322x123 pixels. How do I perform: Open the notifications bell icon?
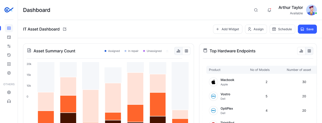(x=269, y=10)
